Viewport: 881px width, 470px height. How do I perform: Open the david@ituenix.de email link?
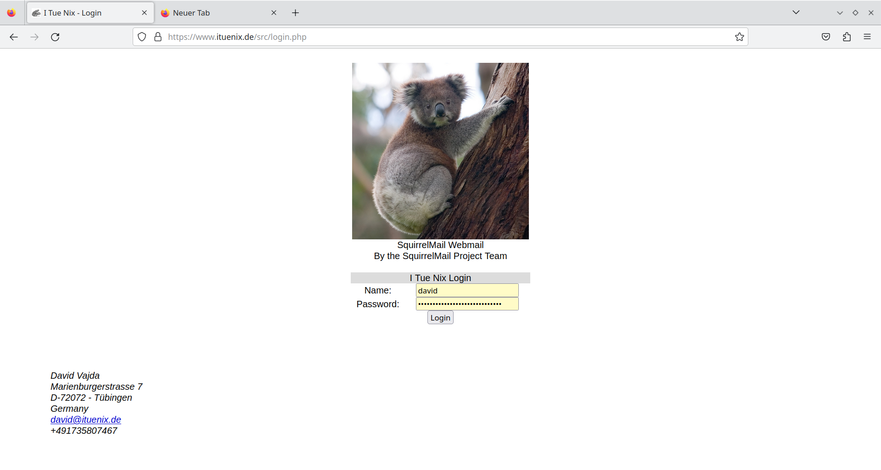[86, 420]
